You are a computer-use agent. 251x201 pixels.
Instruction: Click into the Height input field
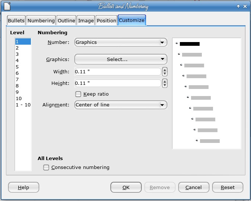[118, 83]
